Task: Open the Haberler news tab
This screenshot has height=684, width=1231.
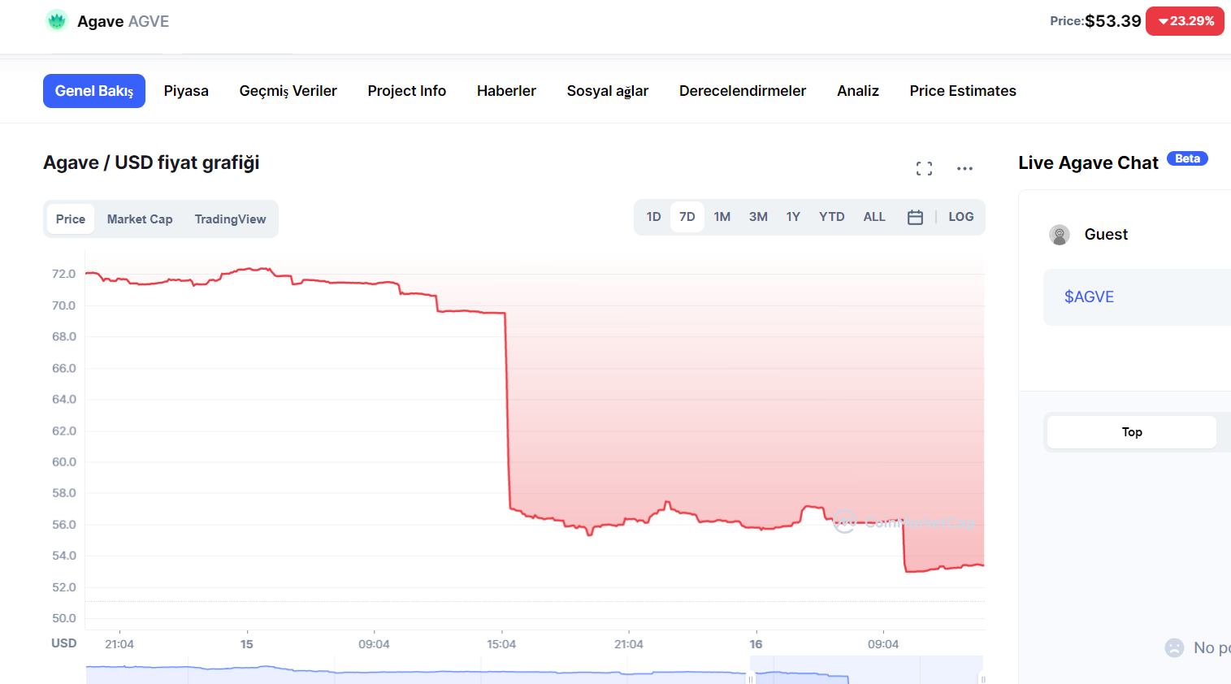Action: (506, 91)
